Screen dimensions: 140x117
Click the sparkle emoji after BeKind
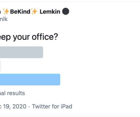(x=34, y=11)
